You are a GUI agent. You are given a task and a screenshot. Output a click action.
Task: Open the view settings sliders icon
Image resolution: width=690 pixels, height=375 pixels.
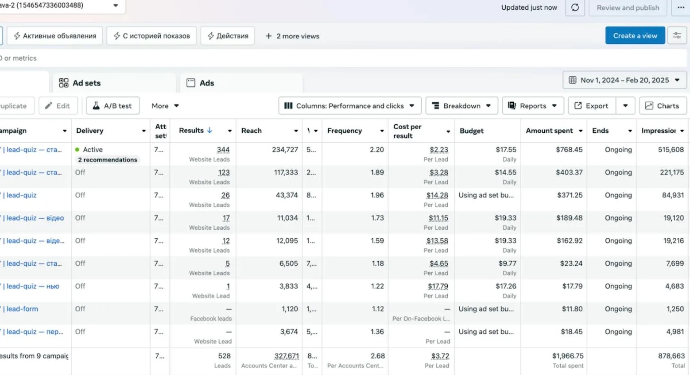[x=677, y=36]
